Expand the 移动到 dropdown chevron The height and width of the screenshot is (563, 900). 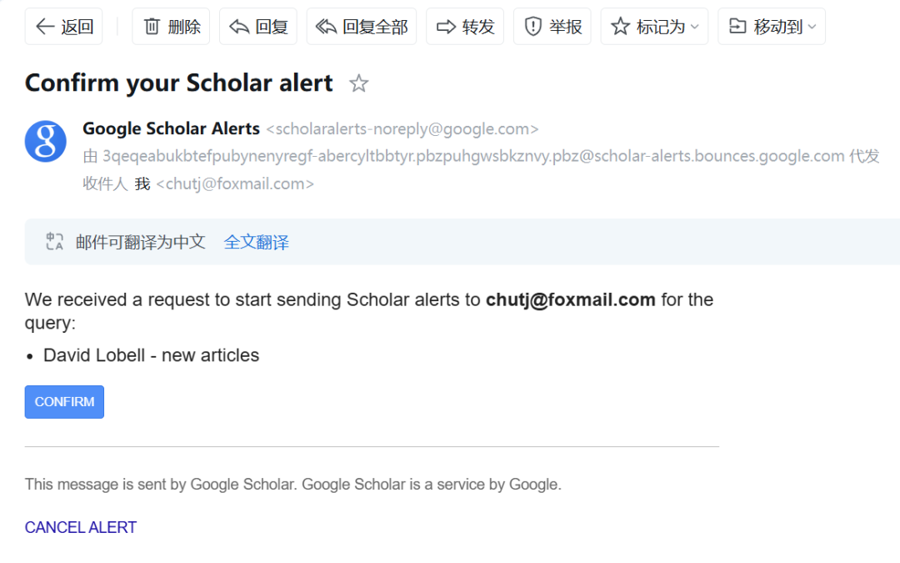click(812, 27)
